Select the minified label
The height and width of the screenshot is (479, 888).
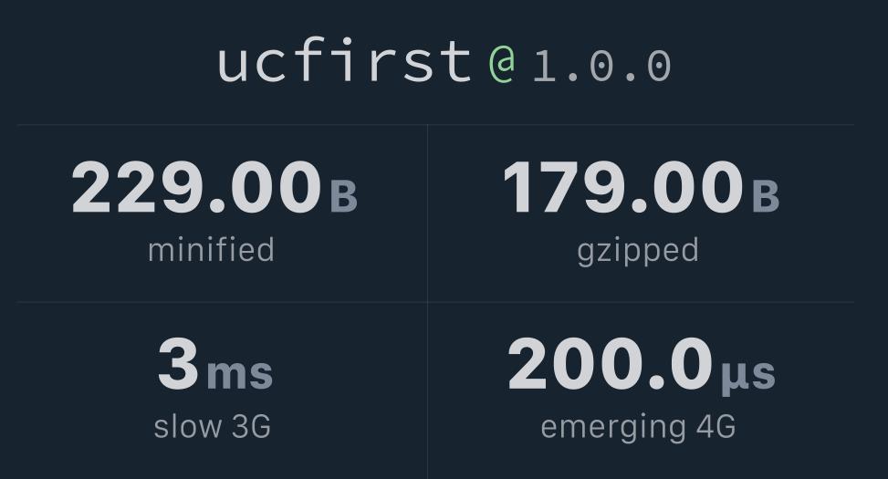tap(211, 250)
